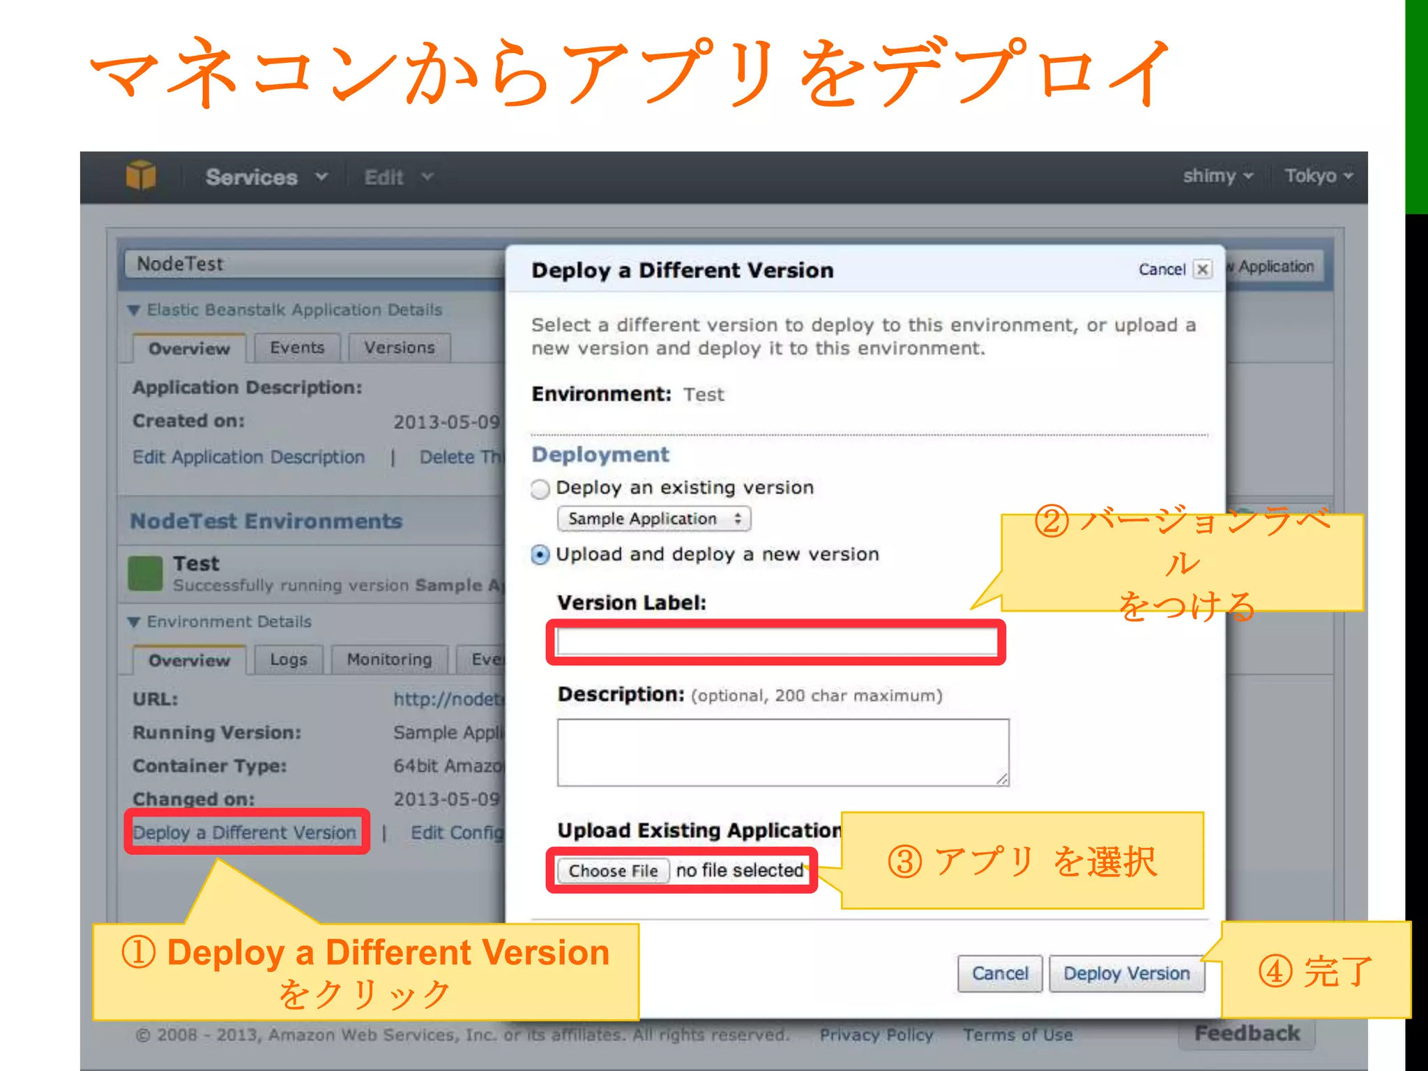The width and height of the screenshot is (1428, 1071).
Task: Click Edit Application Description link
Action: [x=249, y=457]
